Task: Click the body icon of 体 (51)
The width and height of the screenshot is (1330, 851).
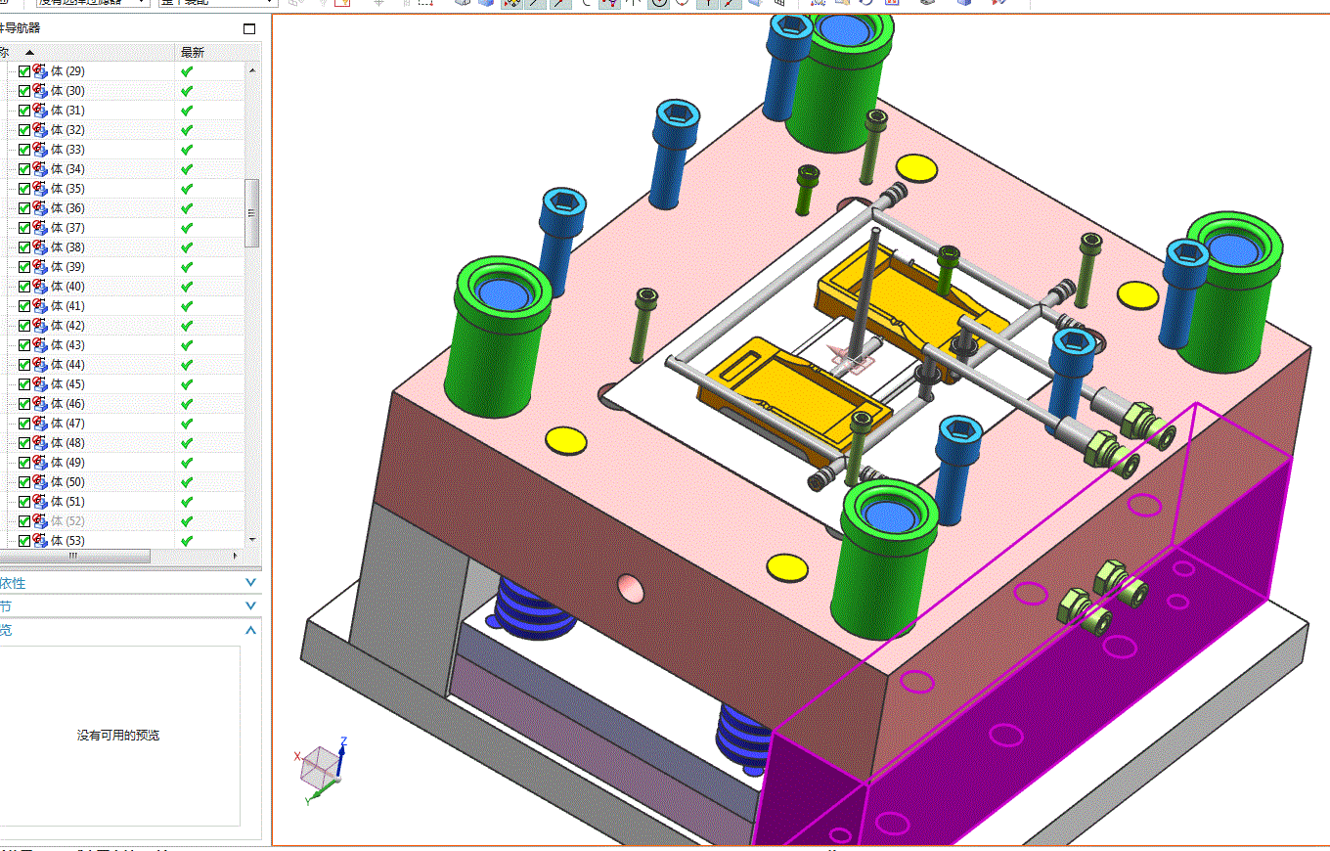Action: pos(40,502)
